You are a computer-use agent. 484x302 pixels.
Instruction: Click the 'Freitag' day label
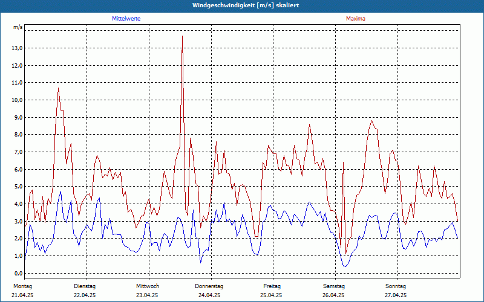(x=272, y=286)
